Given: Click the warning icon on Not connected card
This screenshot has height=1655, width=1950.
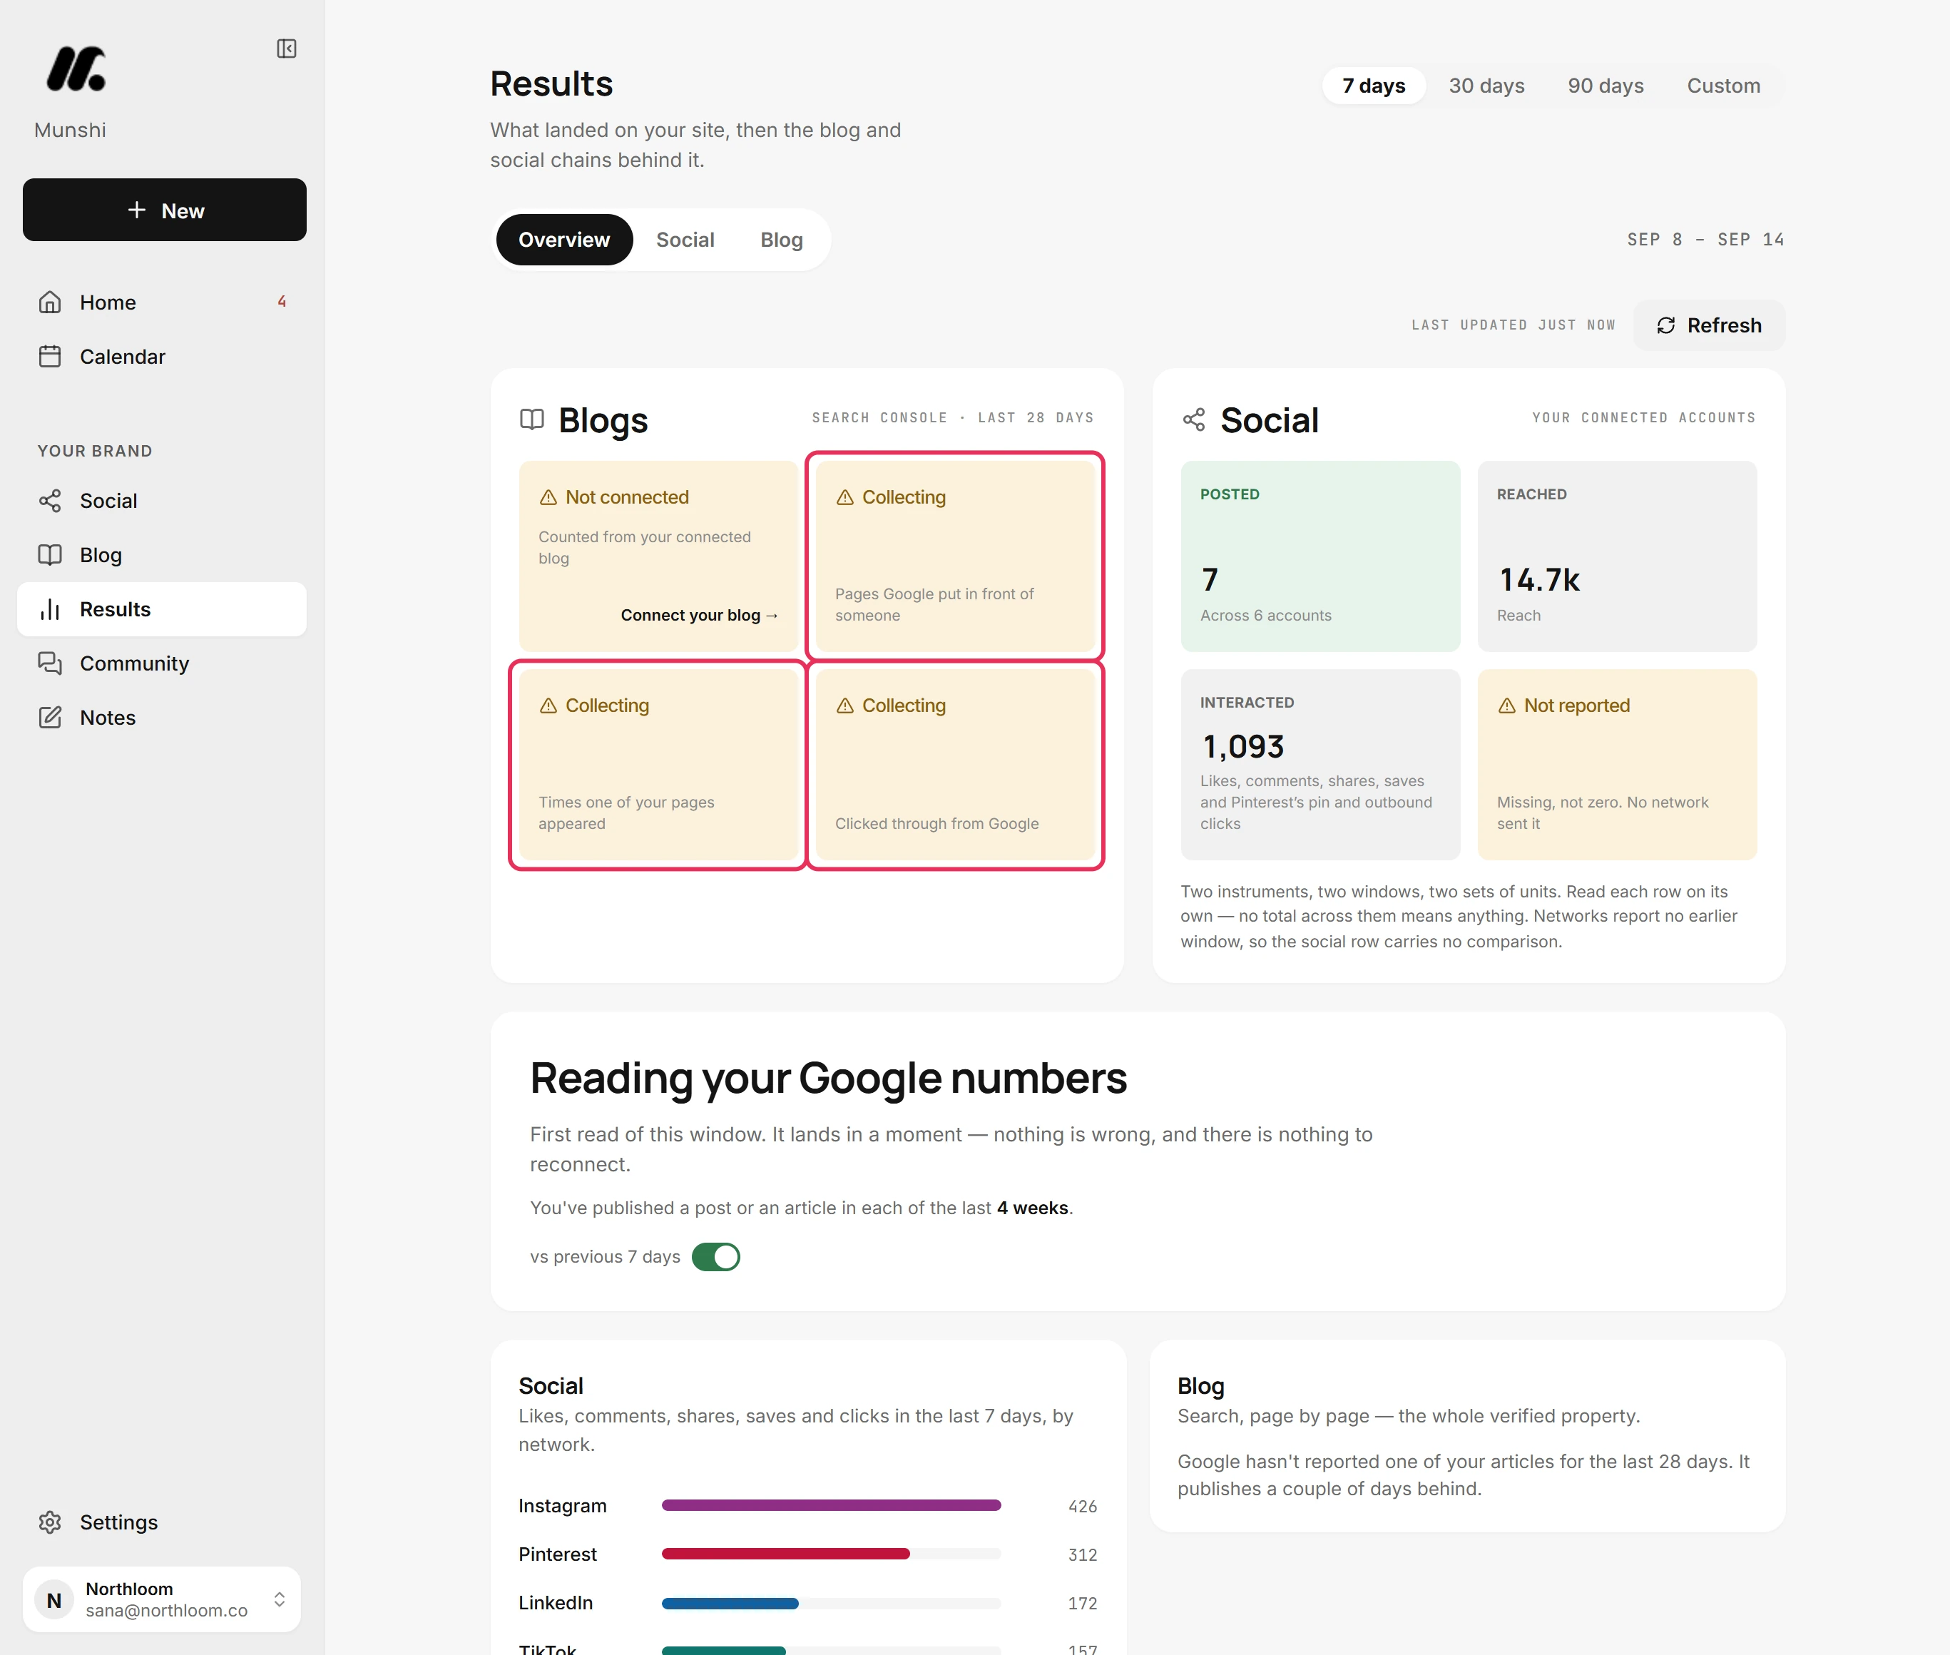Looking at the screenshot, I should (548, 497).
